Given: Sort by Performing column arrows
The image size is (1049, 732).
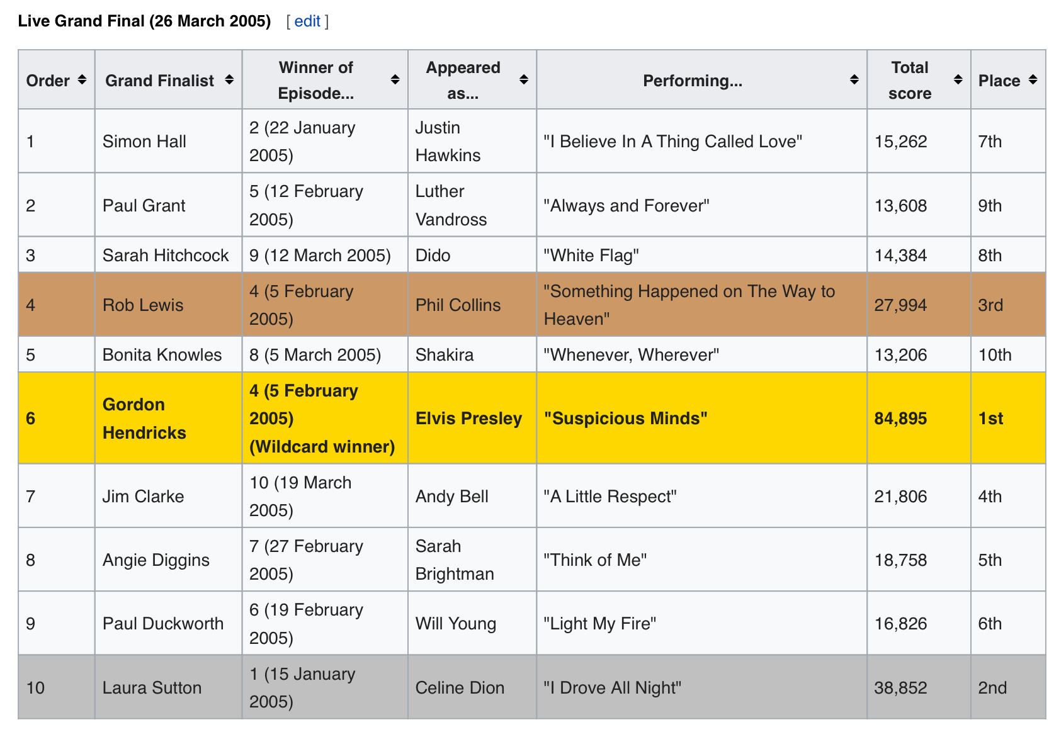Looking at the screenshot, I should (854, 80).
